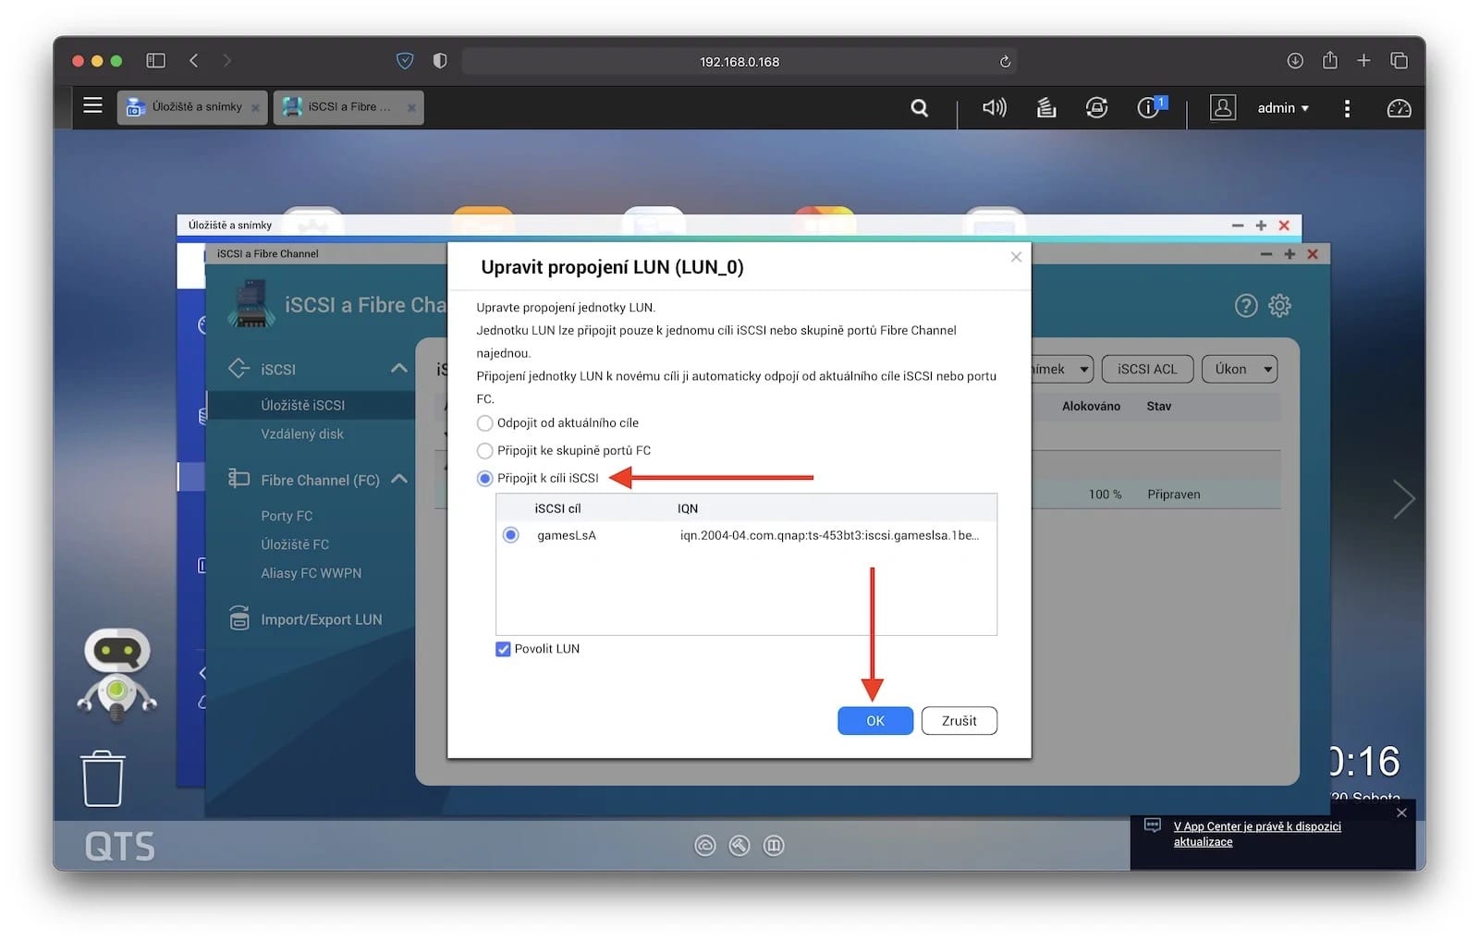The width and height of the screenshot is (1479, 941).
Task: Expand the Úkon dropdown button
Action: click(1239, 369)
